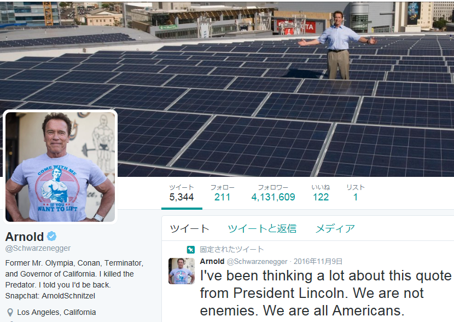Open the フォロワー 4,131,609 followers list
The image size is (454, 322).
tap(273, 192)
